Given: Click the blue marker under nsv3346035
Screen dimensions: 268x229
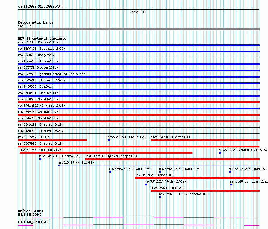Looking at the screenshot, I should [110, 172].
